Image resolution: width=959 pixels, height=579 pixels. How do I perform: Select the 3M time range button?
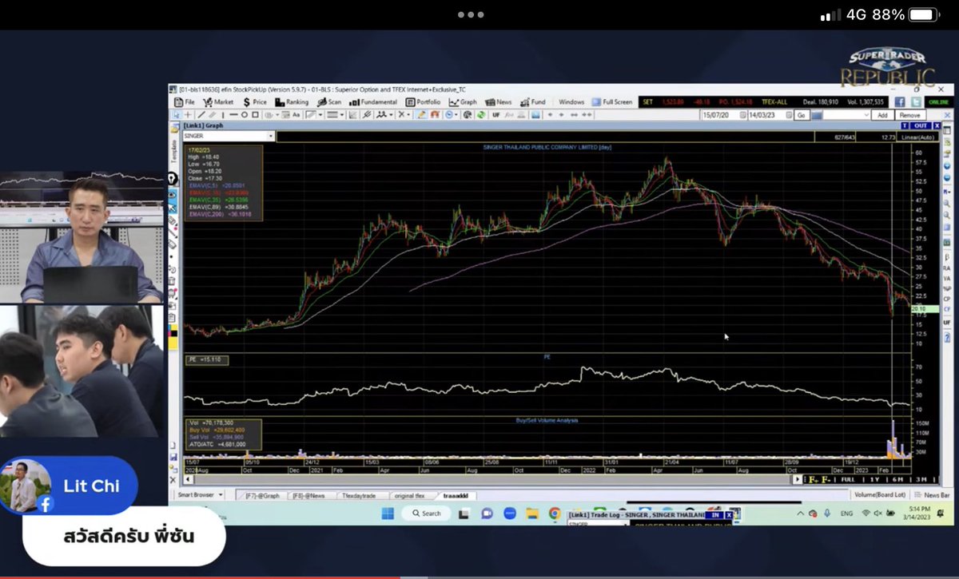[921, 479]
